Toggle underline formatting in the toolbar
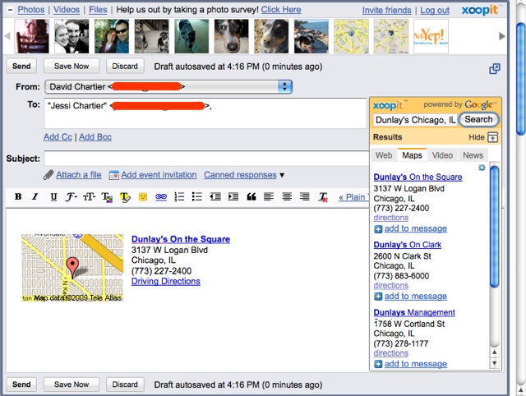This screenshot has width=526, height=396. (x=53, y=197)
